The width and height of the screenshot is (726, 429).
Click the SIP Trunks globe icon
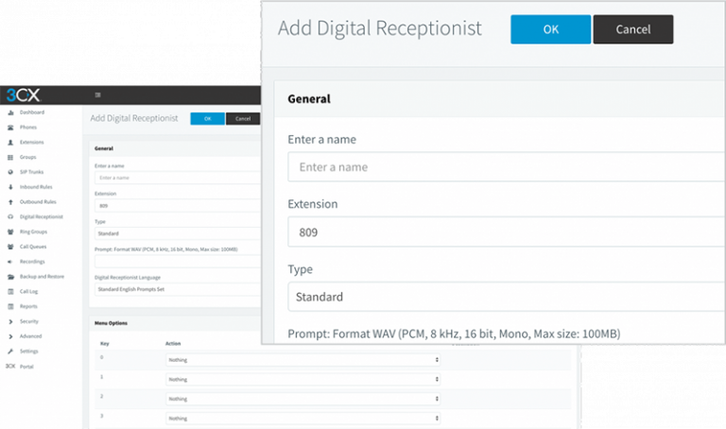point(10,172)
